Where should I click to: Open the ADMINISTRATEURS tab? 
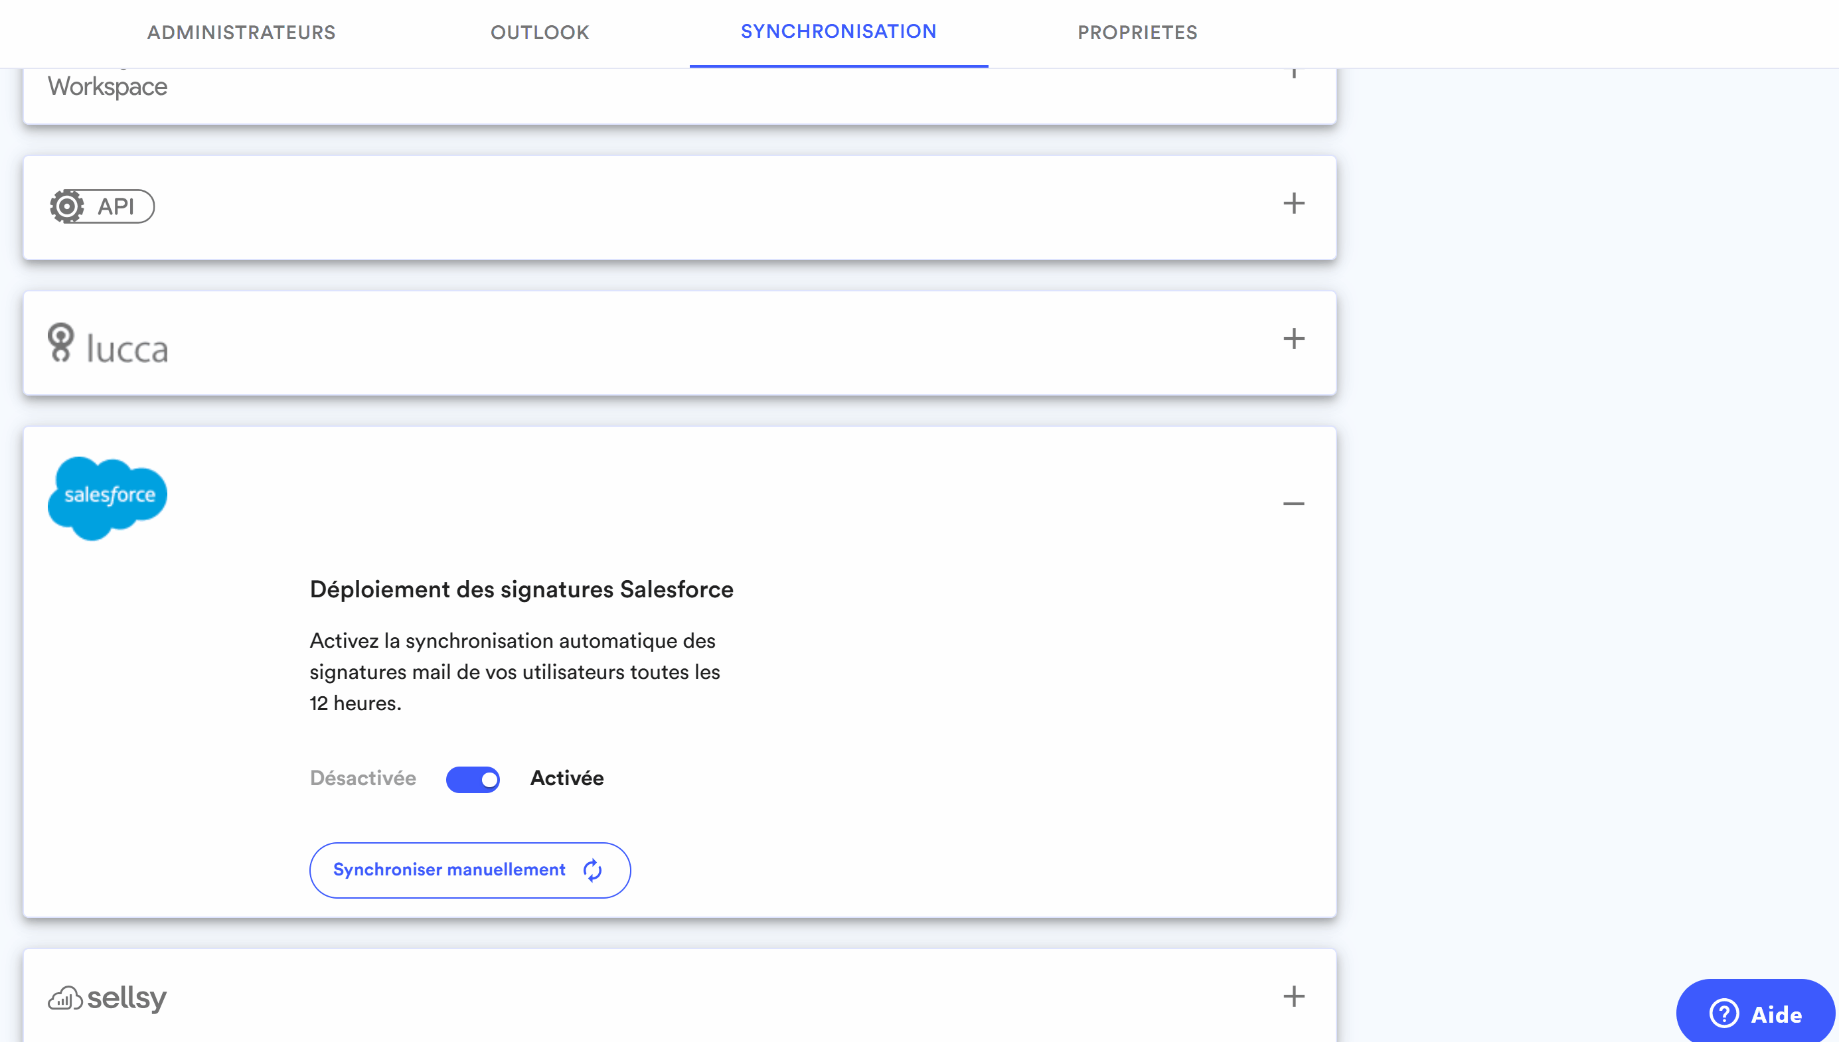pos(240,33)
